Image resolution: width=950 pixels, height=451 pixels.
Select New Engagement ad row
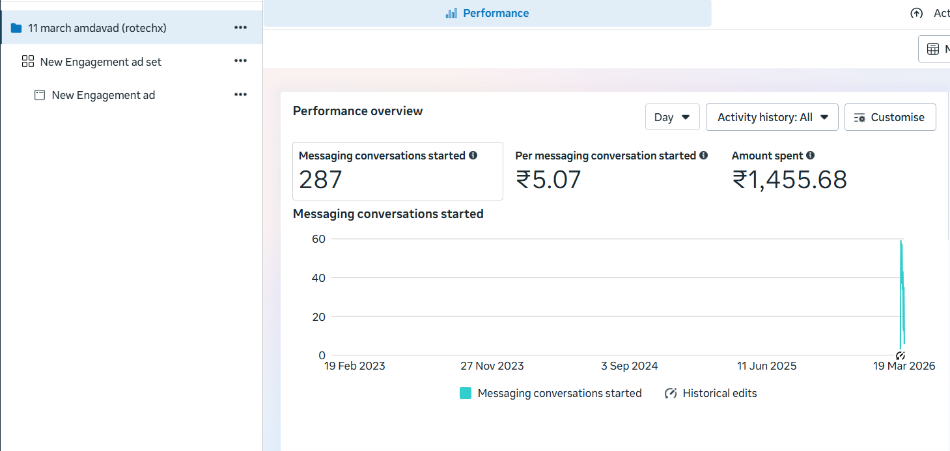tap(132, 95)
